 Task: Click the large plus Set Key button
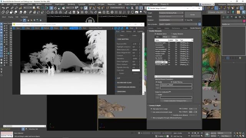click(207, 134)
